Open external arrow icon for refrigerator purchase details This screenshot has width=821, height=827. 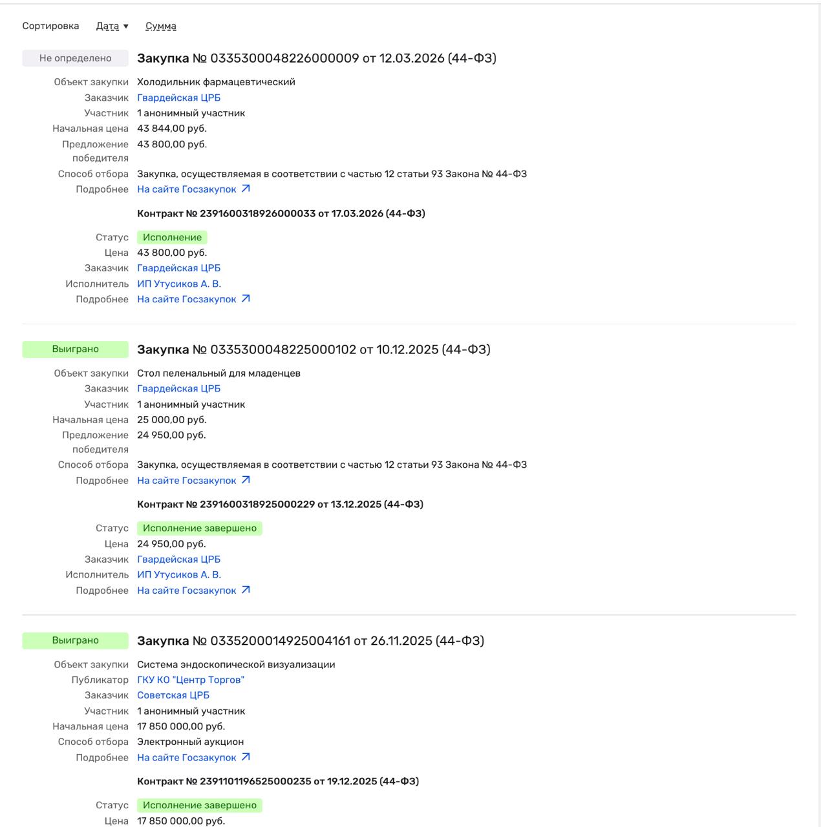pyautogui.click(x=246, y=189)
